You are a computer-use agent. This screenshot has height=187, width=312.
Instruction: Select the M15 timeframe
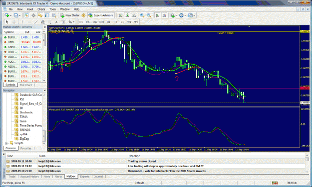tap(95, 22)
